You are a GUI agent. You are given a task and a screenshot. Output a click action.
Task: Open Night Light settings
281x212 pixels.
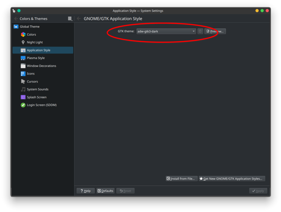[35, 42]
